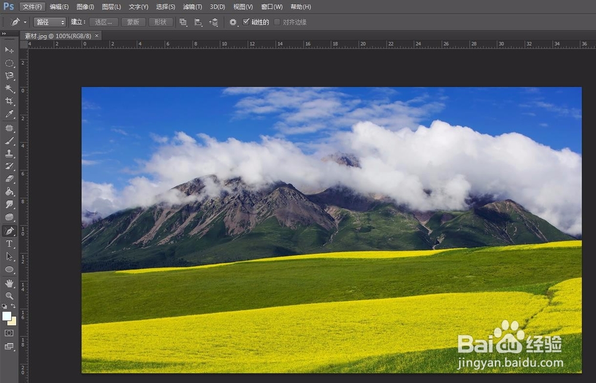Viewport: 596px width, 383px height.
Task: Open the 图层(L) menu
Action: point(111,7)
